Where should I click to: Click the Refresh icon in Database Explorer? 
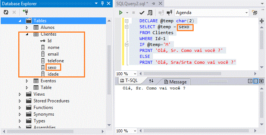click(6, 12)
